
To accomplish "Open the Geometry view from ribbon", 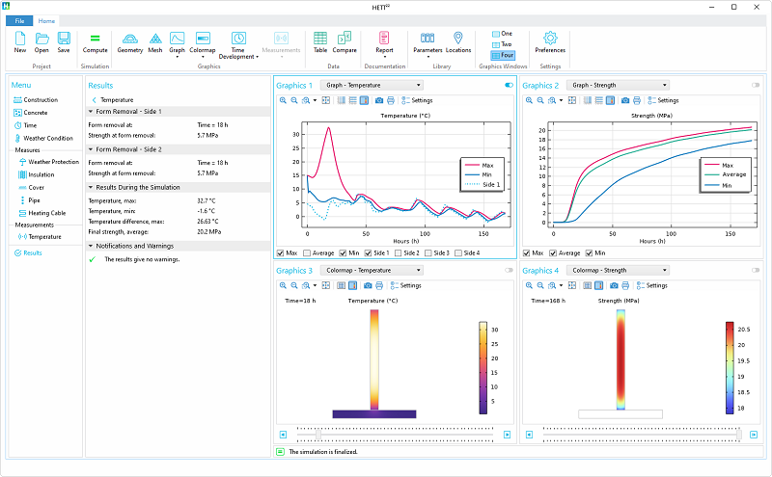I will point(127,40).
